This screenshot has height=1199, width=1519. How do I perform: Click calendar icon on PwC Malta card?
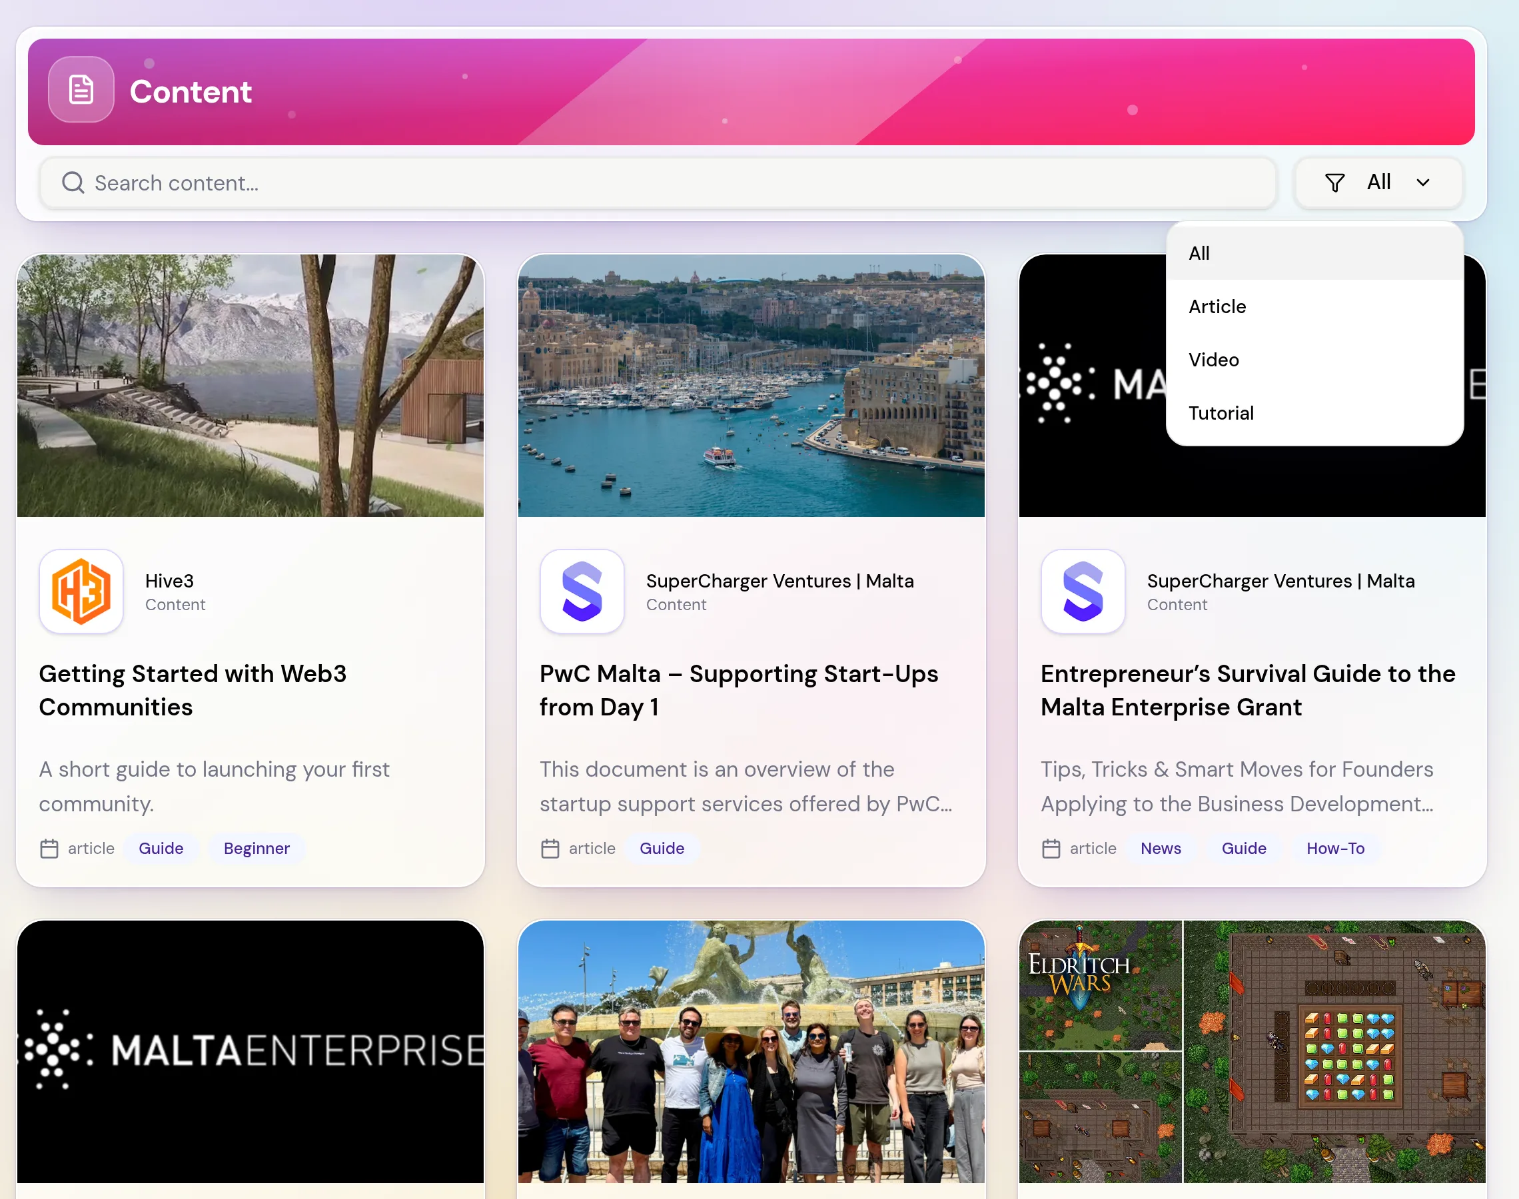pyautogui.click(x=550, y=849)
